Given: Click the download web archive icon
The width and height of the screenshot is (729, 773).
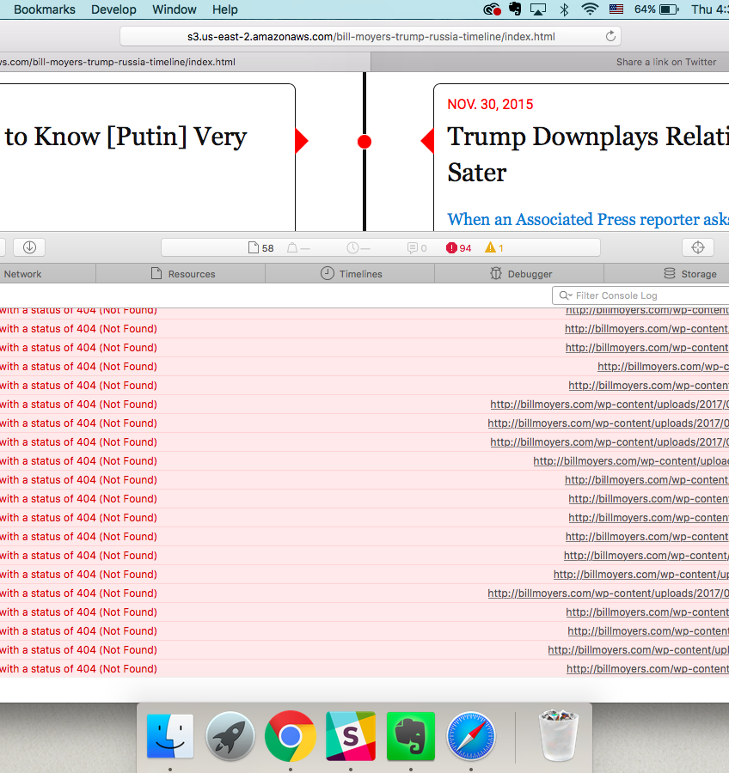Looking at the screenshot, I should 29,247.
